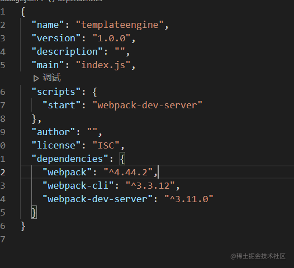Click the "templateengine" value
The height and width of the screenshot is (268, 294).
click(x=120, y=25)
